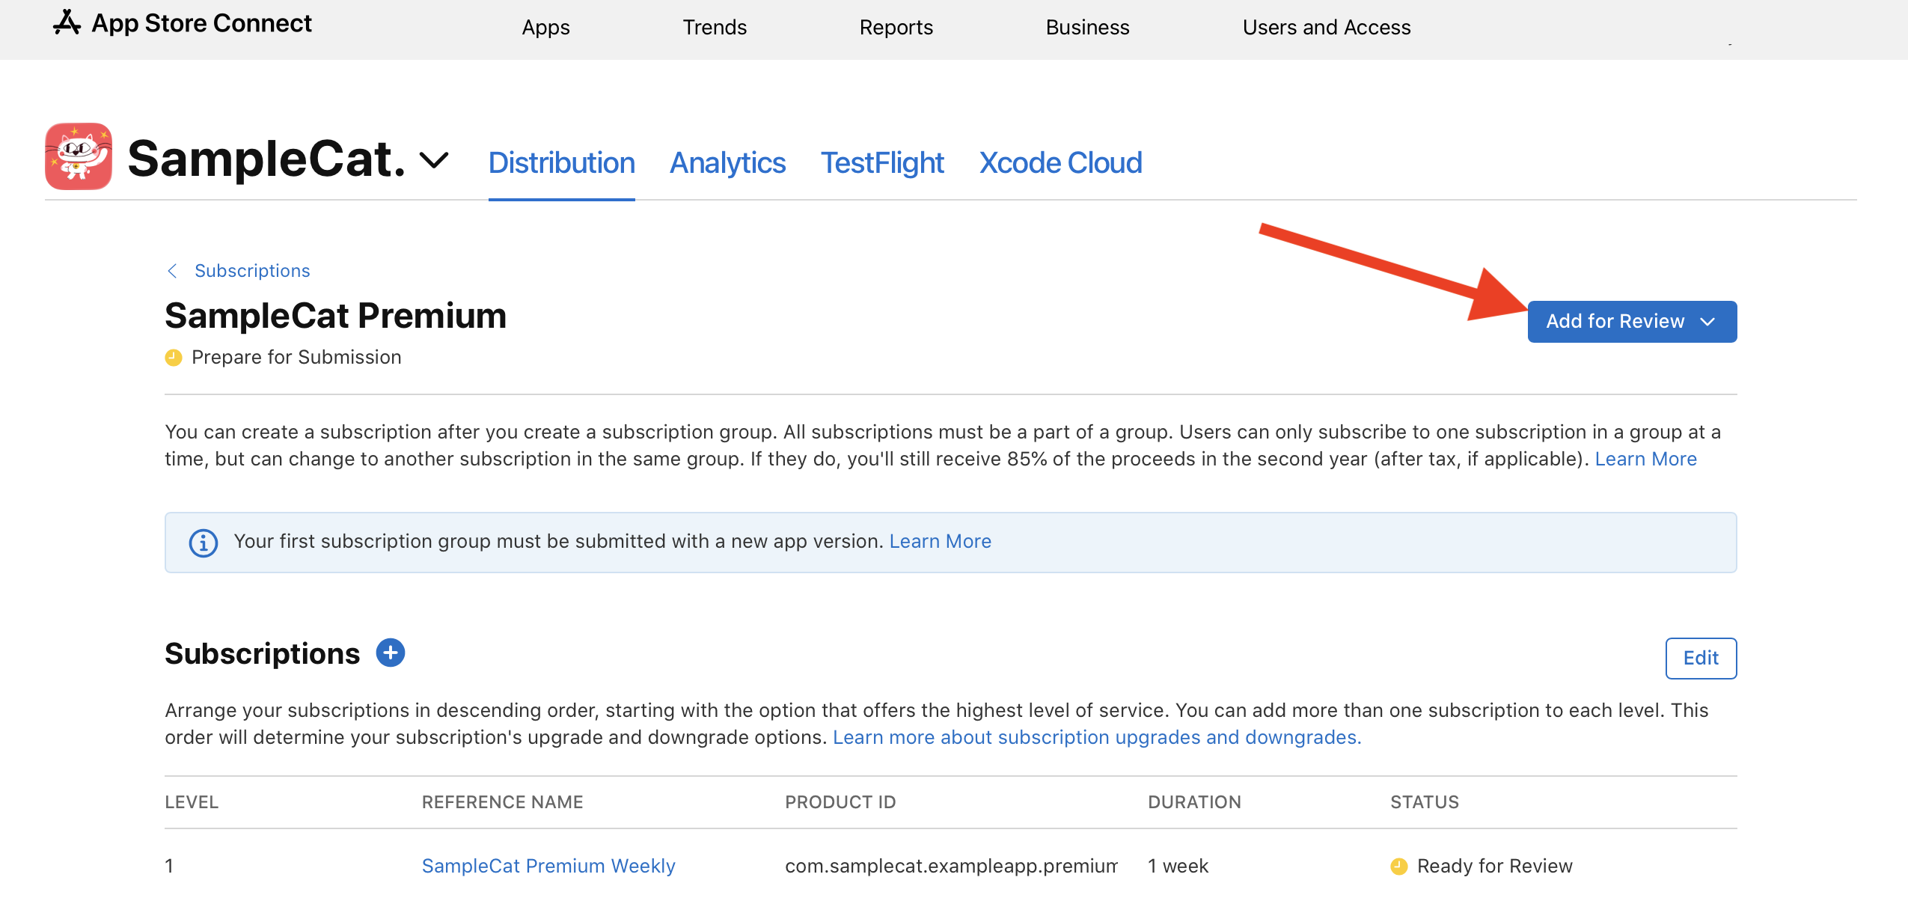Open SampleCat Premium Weekly subscription
The width and height of the screenshot is (1908, 904).
click(x=548, y=866)
